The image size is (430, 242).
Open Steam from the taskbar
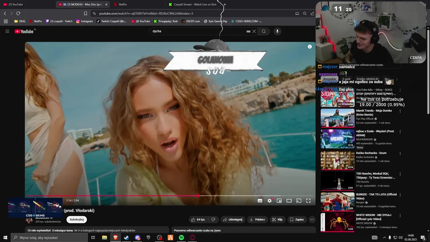(x=126, y=238)
